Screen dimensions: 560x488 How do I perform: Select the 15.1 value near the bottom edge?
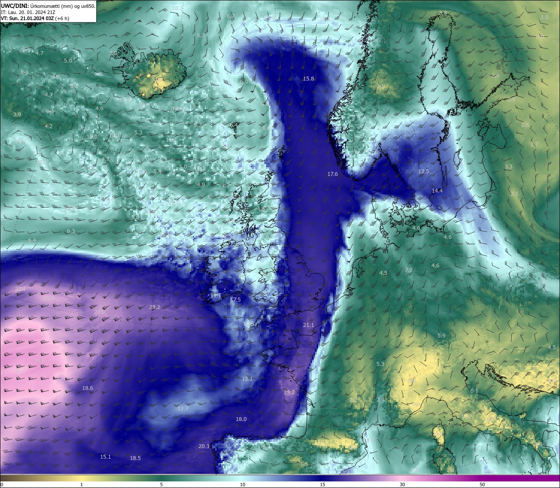[105, 457]
